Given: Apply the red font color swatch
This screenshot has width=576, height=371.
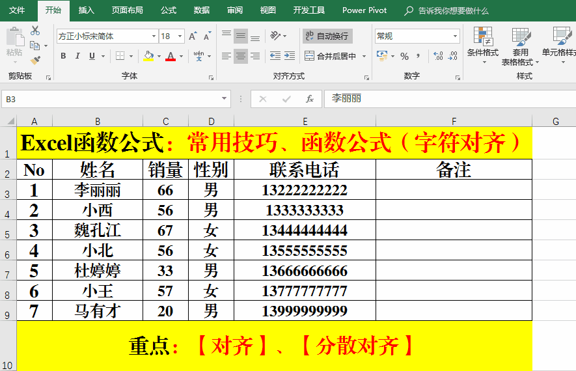Looking at the screenshot, I should (x=171, y=57).
